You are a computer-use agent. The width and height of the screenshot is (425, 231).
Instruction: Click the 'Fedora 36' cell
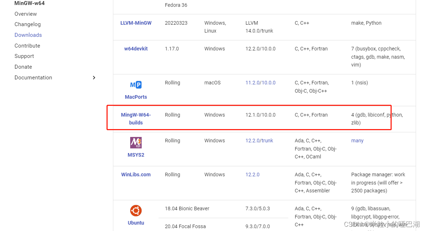[x=176, y=5]
